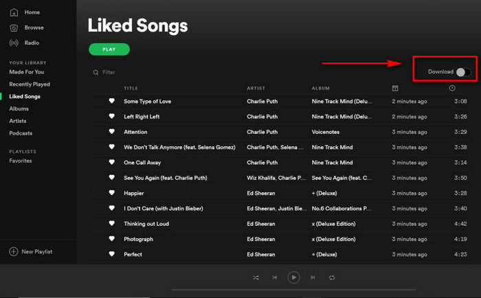This screenshot has height=298, width=481.
Task: Select song title Happier
Action: (x=134, y=194)
